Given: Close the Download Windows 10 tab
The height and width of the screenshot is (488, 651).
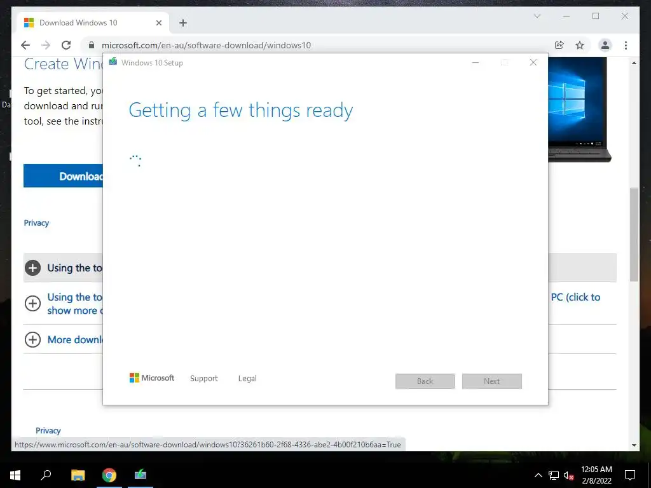Looking at the screenshot, I should [158, 23].
